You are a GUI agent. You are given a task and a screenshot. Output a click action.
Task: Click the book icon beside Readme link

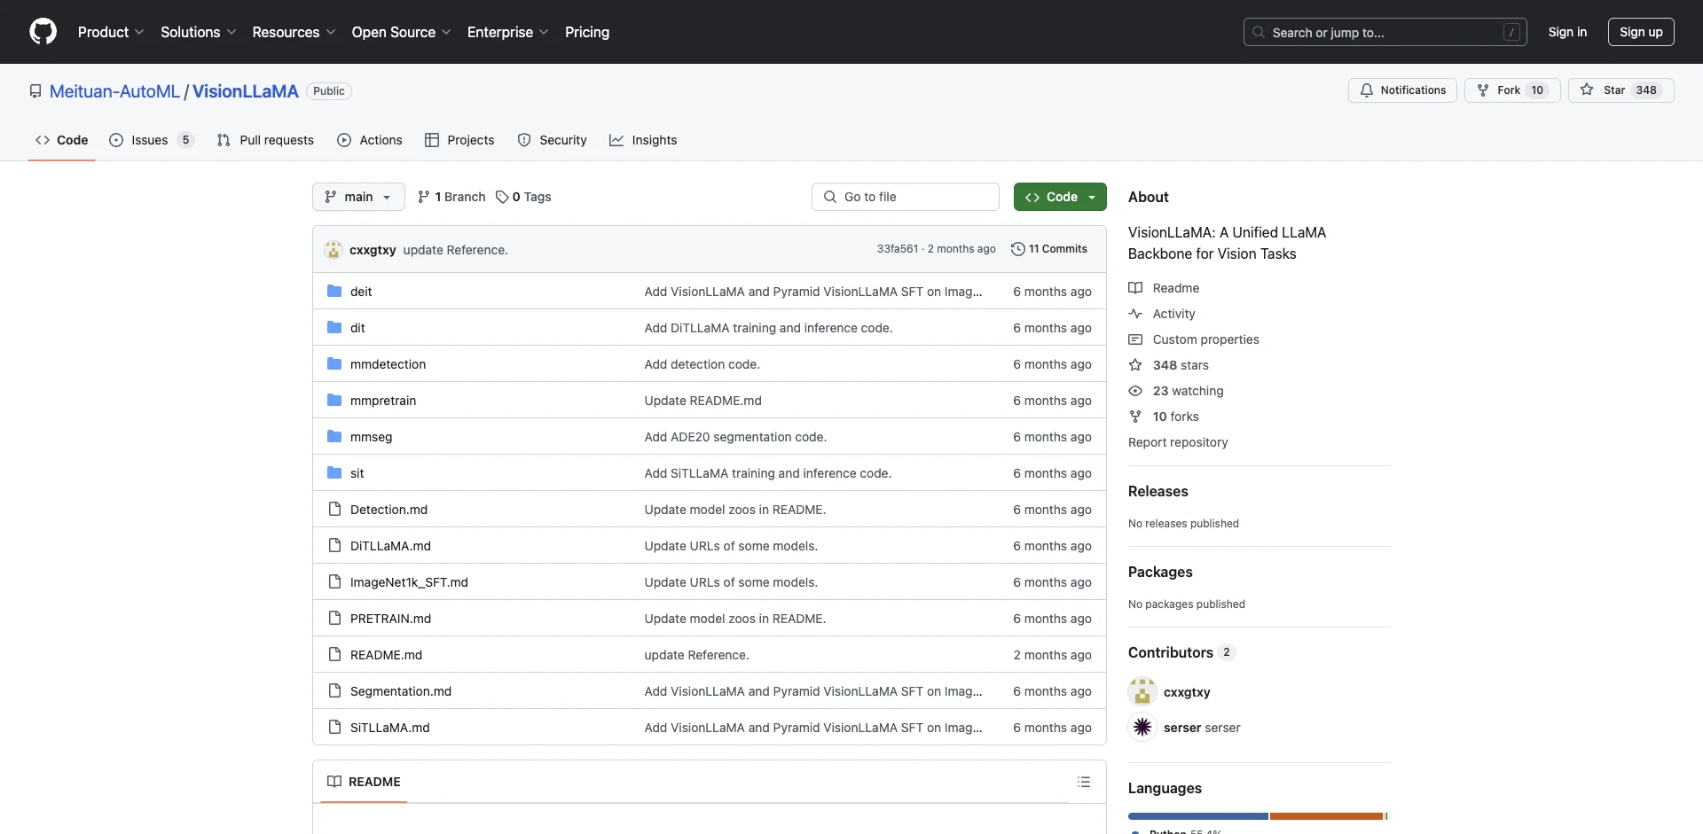click(1135, 288)
